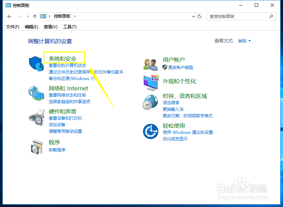Screen dimensions: 283x207
Task: Open the 编辑(E) menu
Action: (31, 27)
